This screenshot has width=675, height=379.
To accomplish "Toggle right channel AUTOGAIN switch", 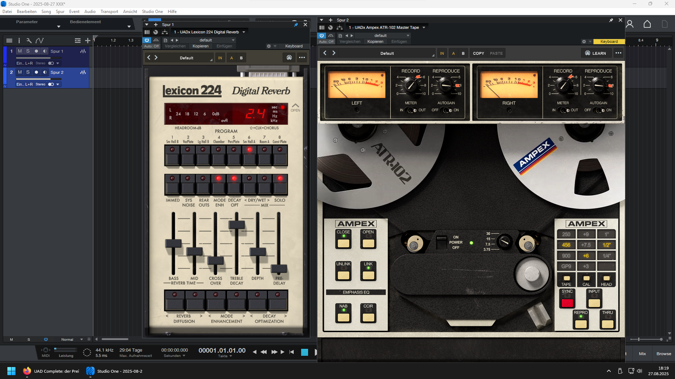I will 599,110.
